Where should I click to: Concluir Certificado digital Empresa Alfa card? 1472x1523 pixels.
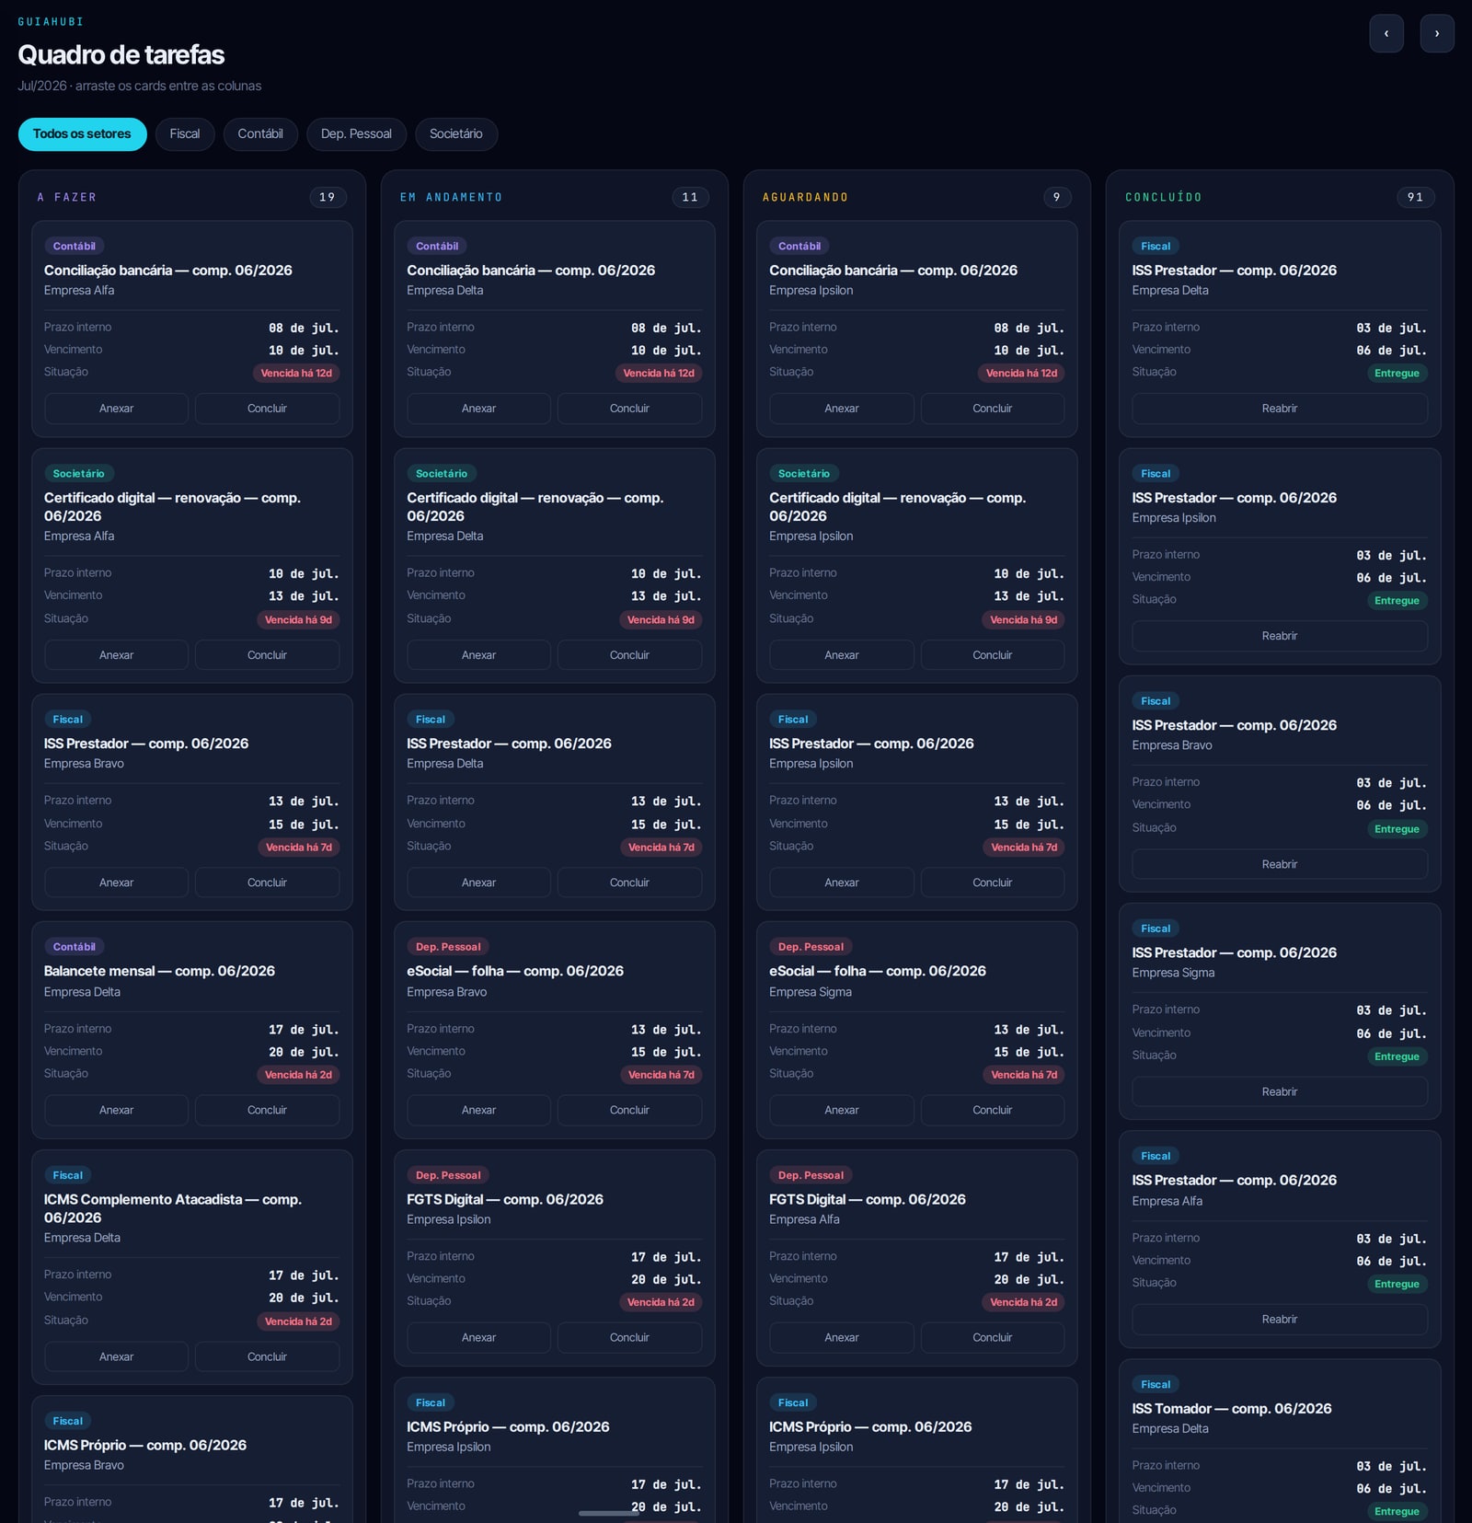pyautogui.click(x=267, y=655)
